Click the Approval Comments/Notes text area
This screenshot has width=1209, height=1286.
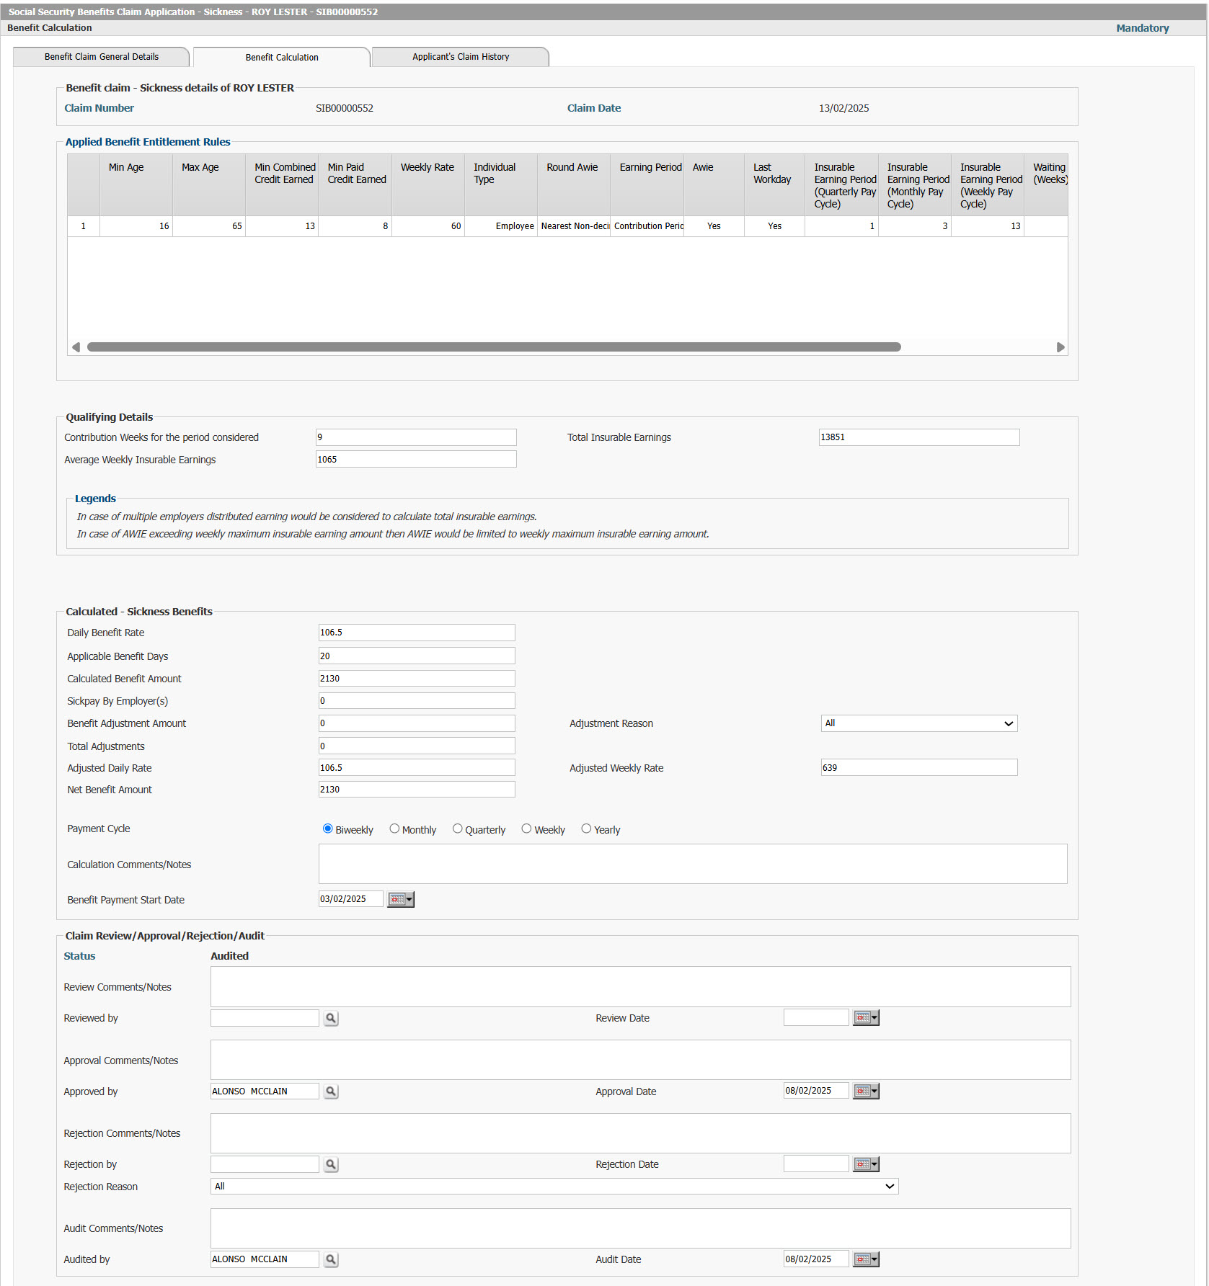point(640,1060)
